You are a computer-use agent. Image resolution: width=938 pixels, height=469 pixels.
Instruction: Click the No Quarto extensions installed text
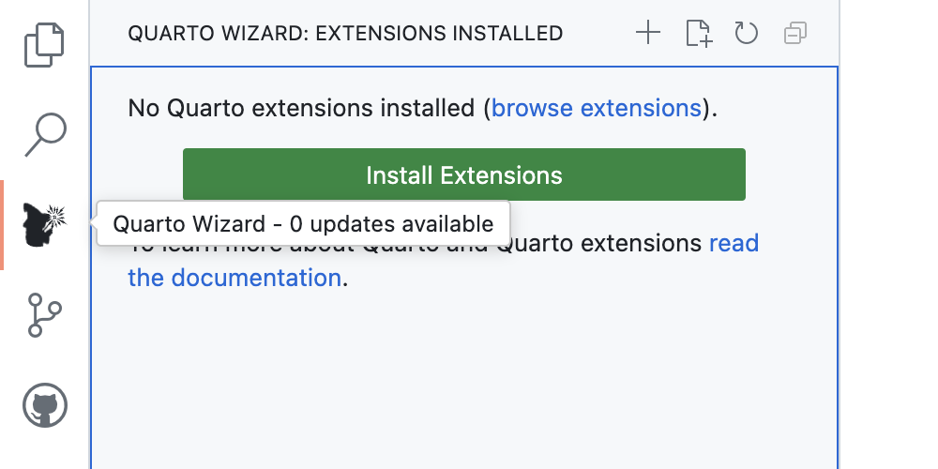[300, 108]
